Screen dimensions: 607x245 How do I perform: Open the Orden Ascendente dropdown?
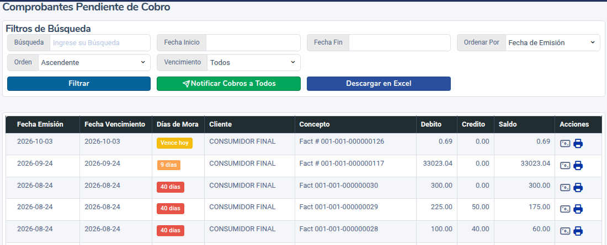94,62
